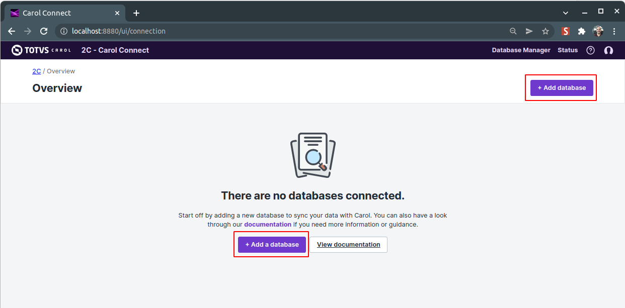Select the Carol Connect browser tab
The width and height of the screenshot is (625, 308).
(65, 13)
